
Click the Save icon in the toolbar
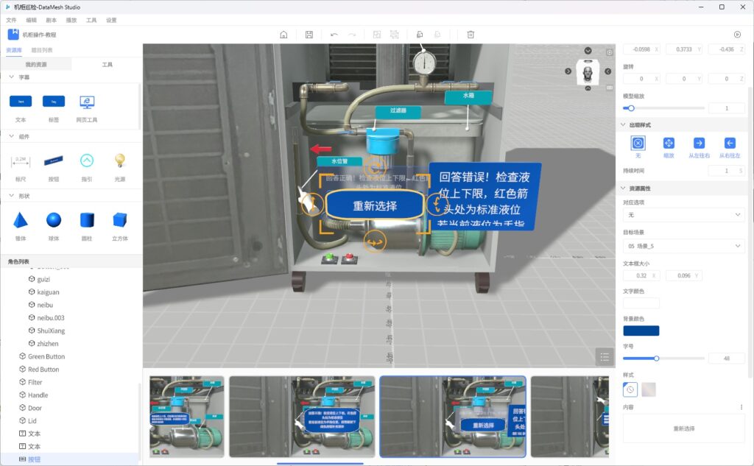click(309, 35)
